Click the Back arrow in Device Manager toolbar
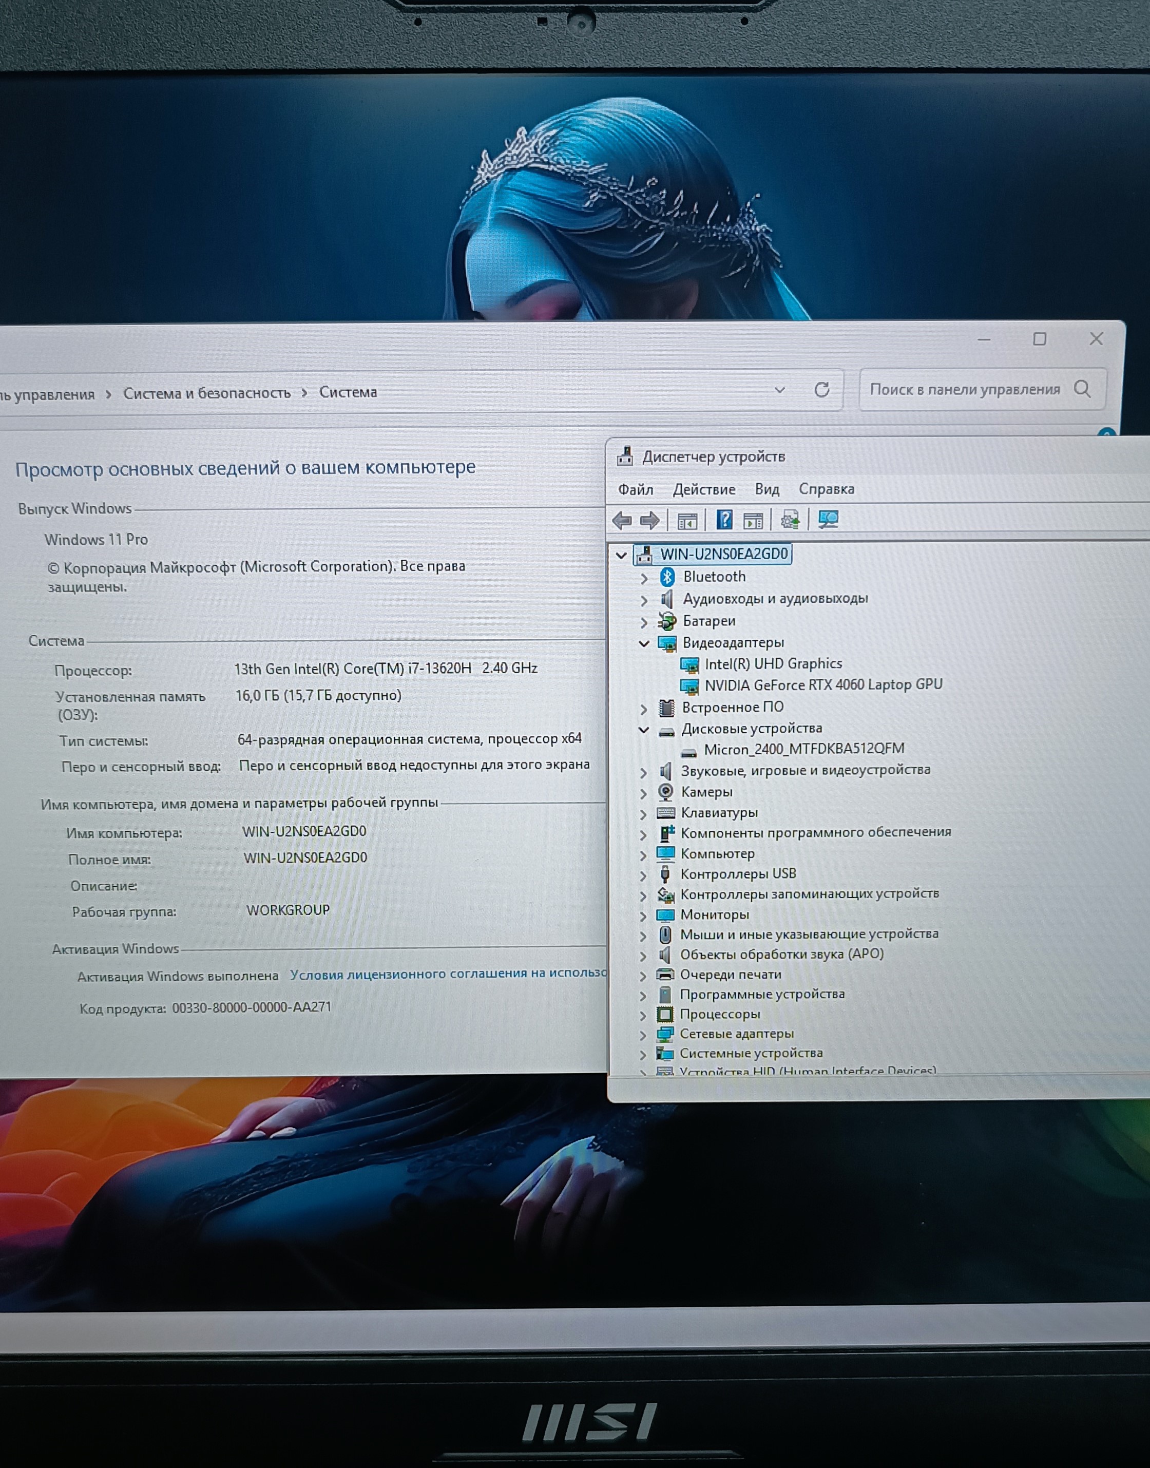 pyautogui.click(x=622, y=520)
